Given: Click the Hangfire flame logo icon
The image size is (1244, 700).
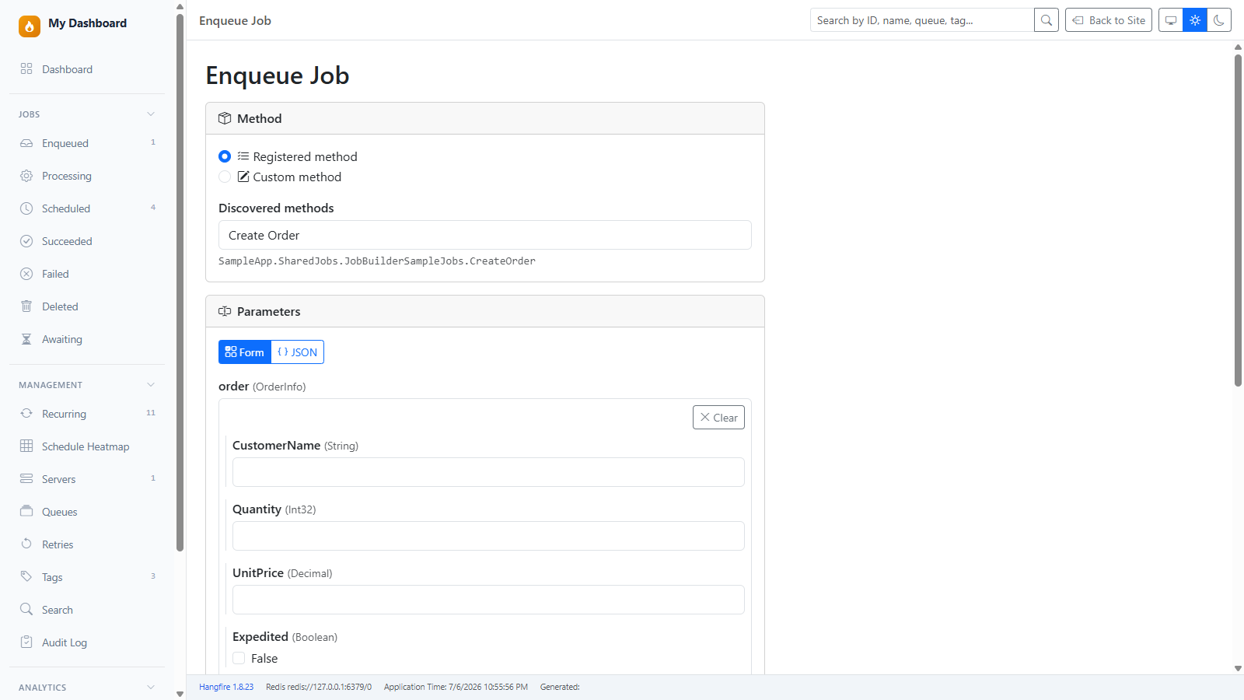Looking at the screenshot, I should (30, 26).
